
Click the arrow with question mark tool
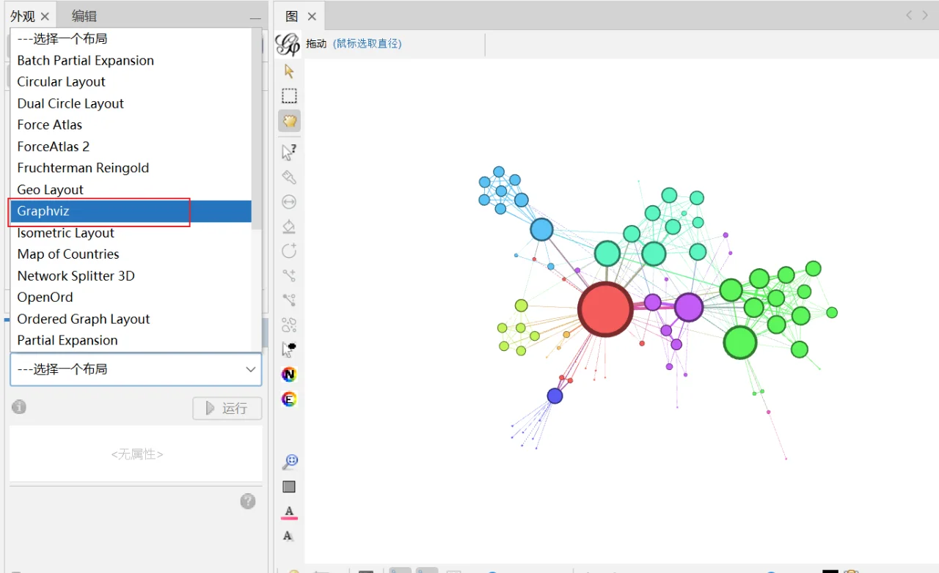pos(289,152)
